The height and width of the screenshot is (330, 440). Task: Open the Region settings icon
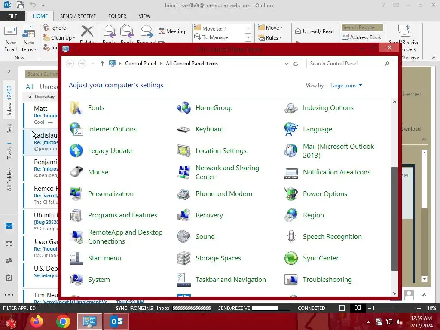point(291,215)
